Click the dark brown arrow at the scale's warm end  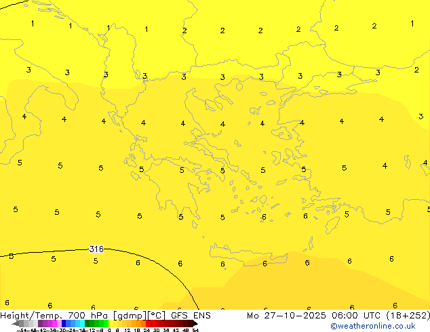tap(195, 323)
